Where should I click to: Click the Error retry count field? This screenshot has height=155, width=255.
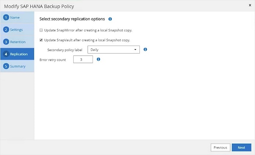83,59
